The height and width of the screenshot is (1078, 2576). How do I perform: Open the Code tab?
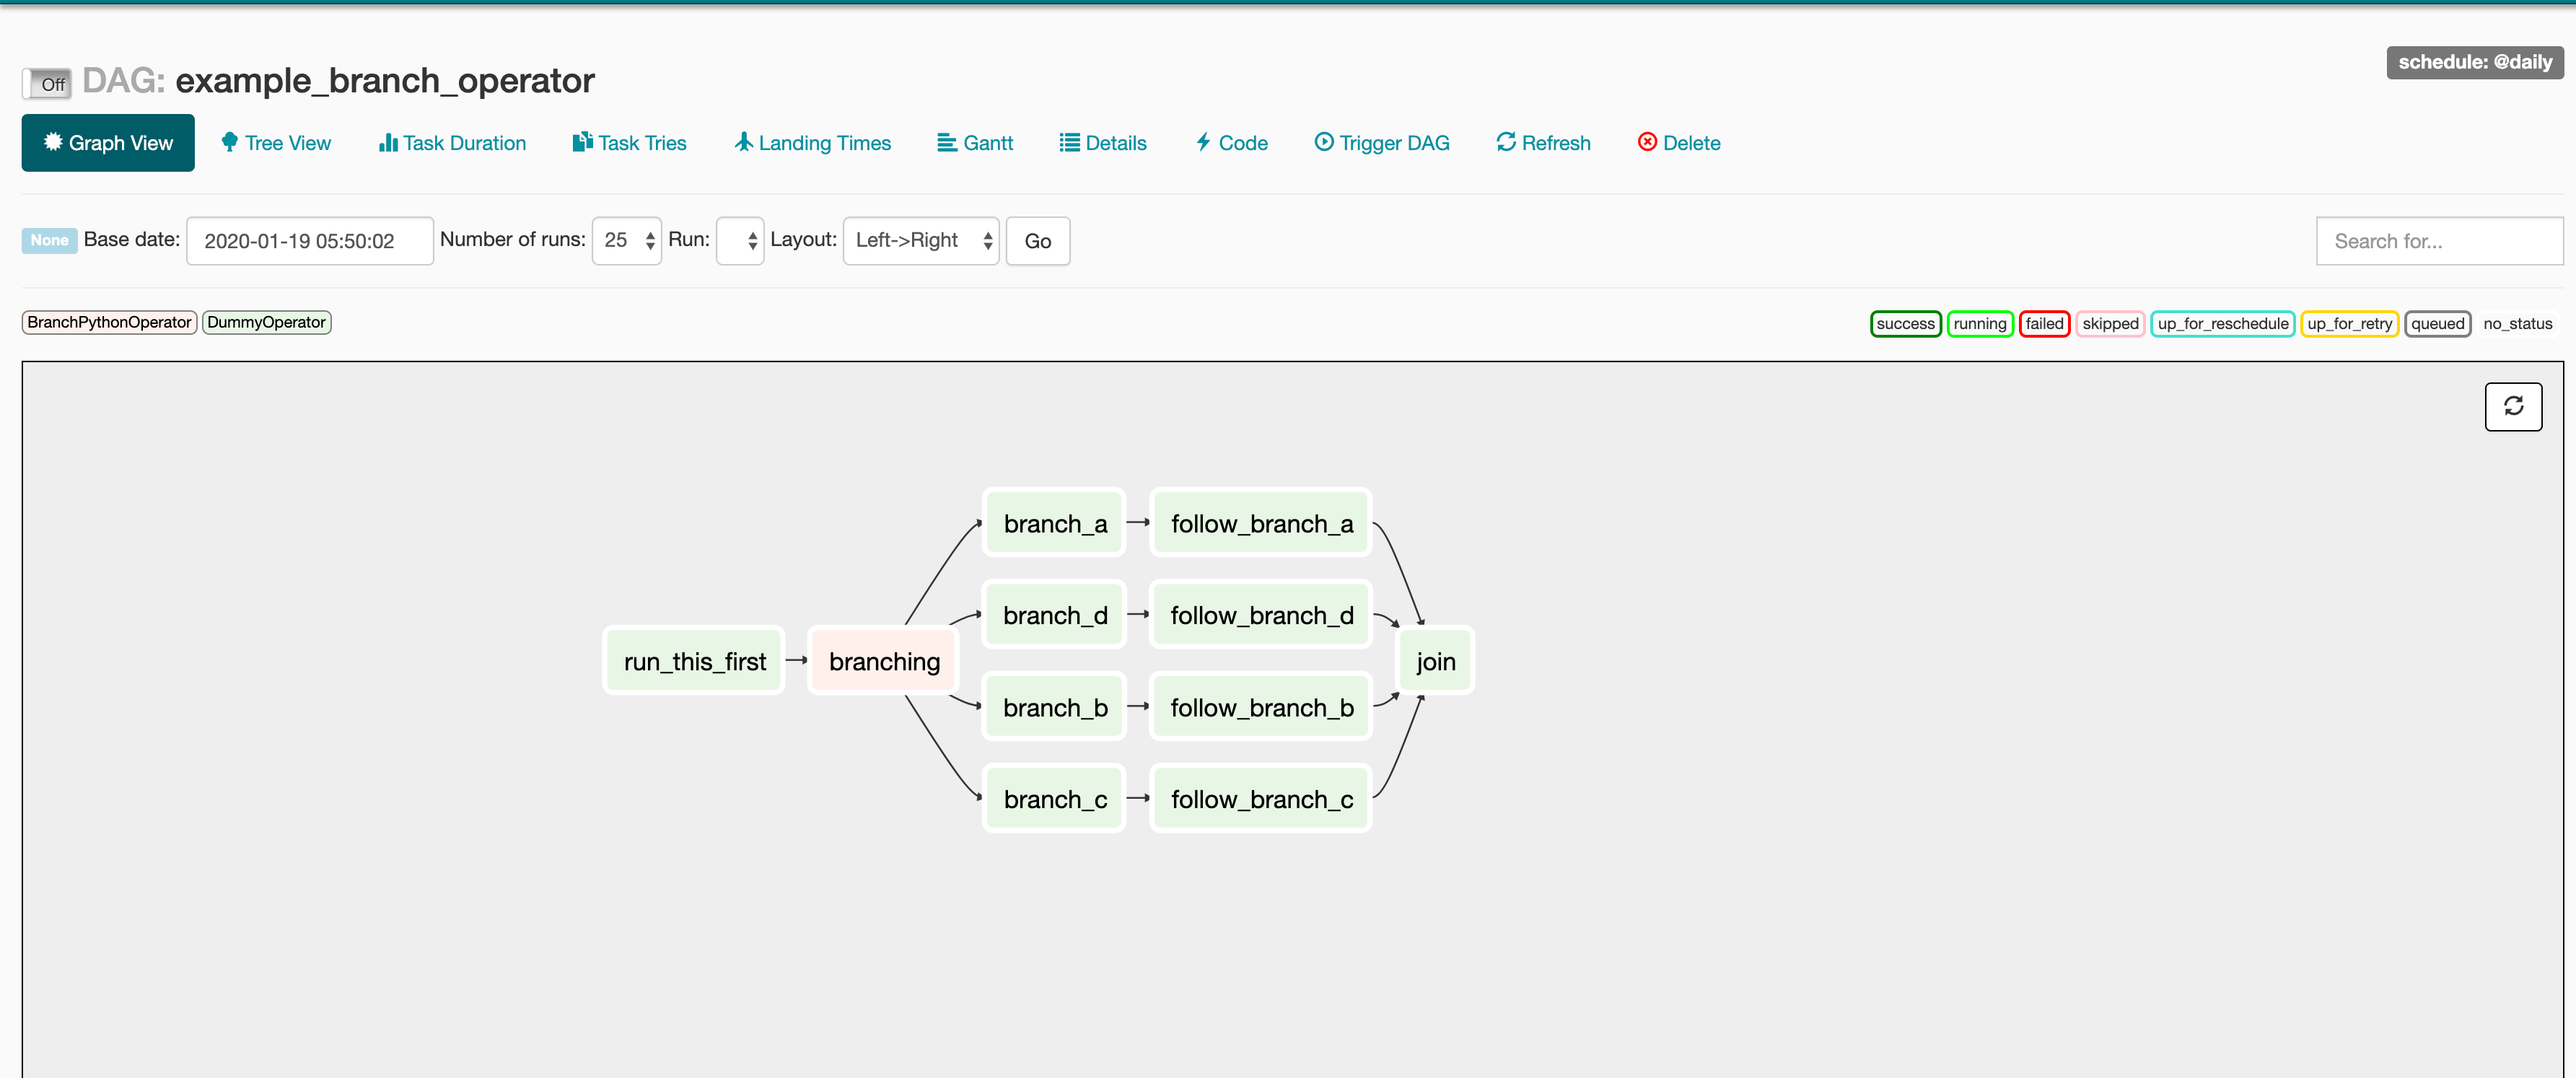(x=1231, y=143)
